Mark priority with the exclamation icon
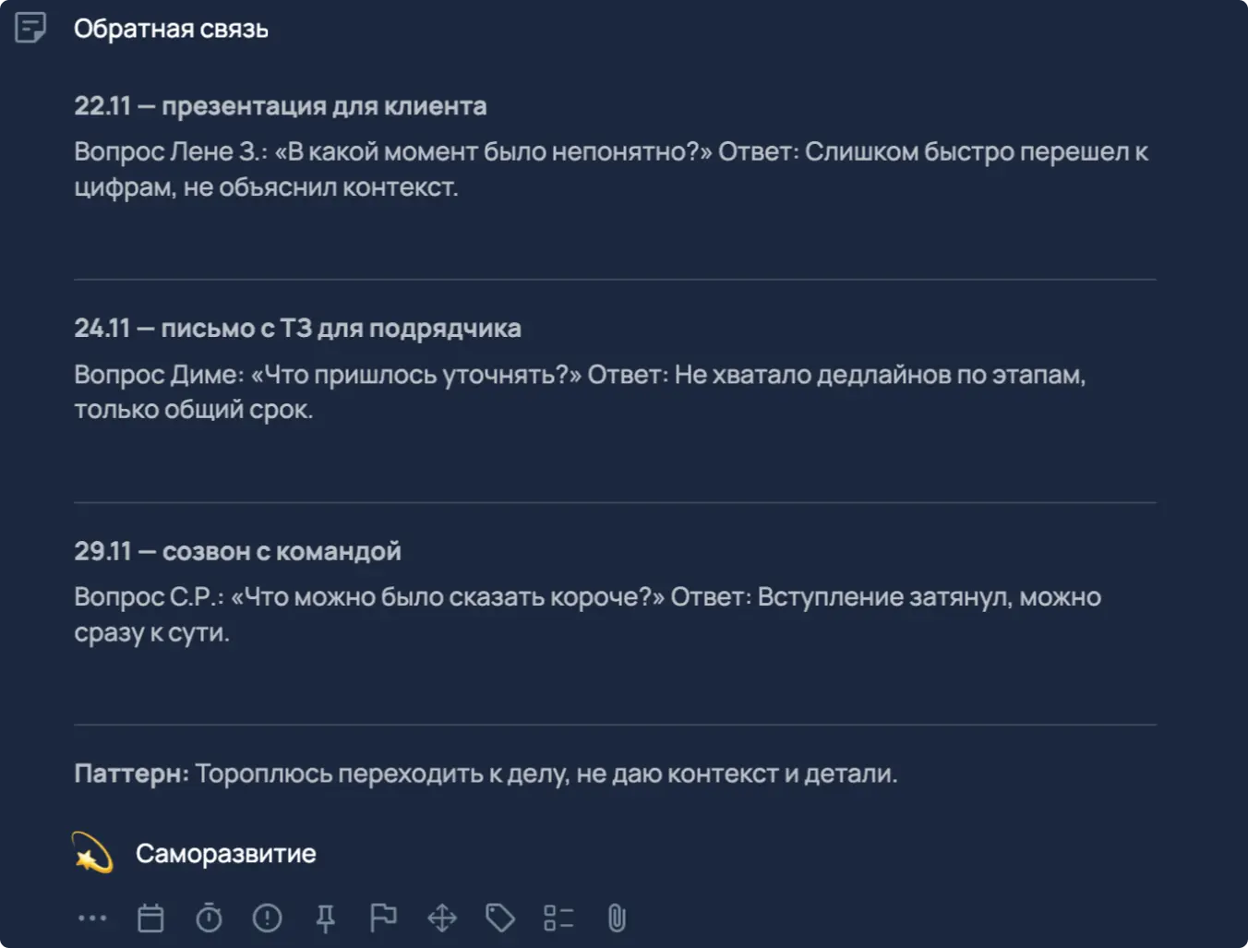1248x948 pixels. tap(268, 917)
